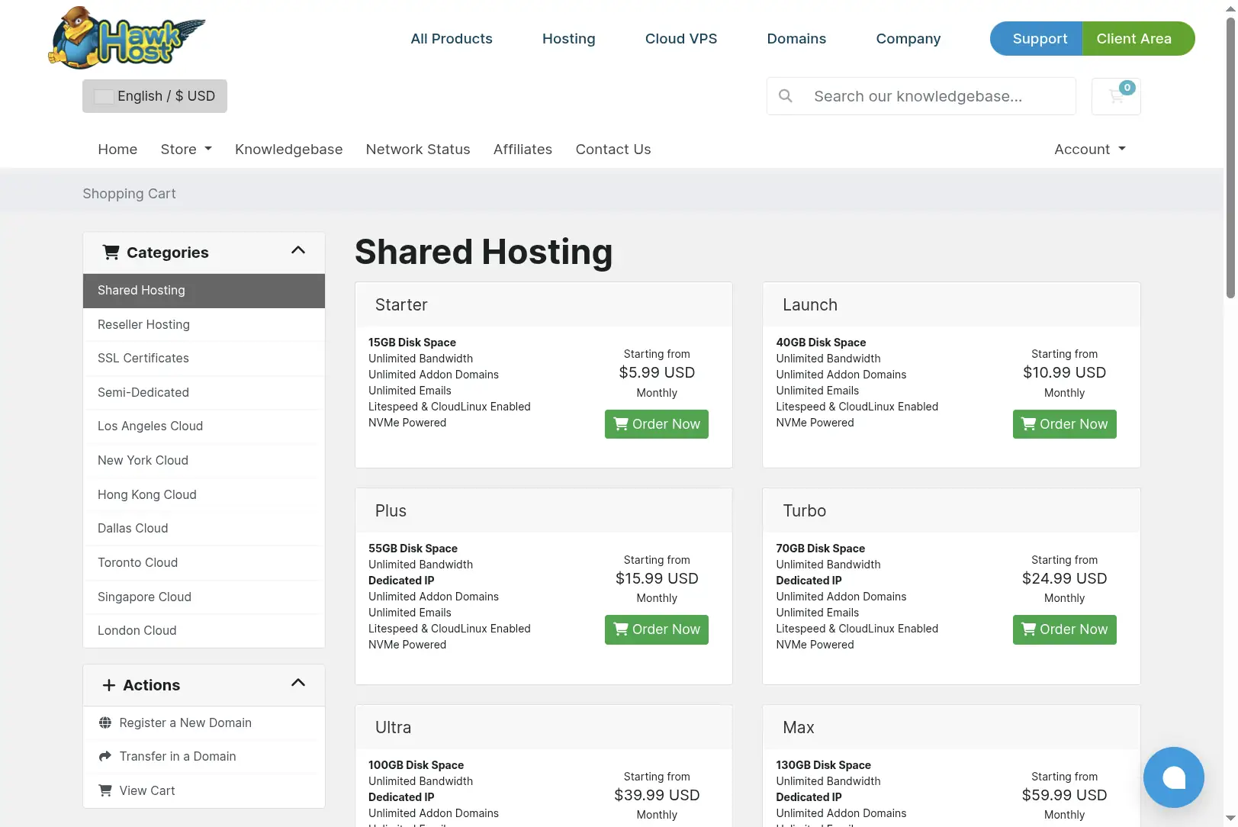Open English / $ USD language selector

155,96
